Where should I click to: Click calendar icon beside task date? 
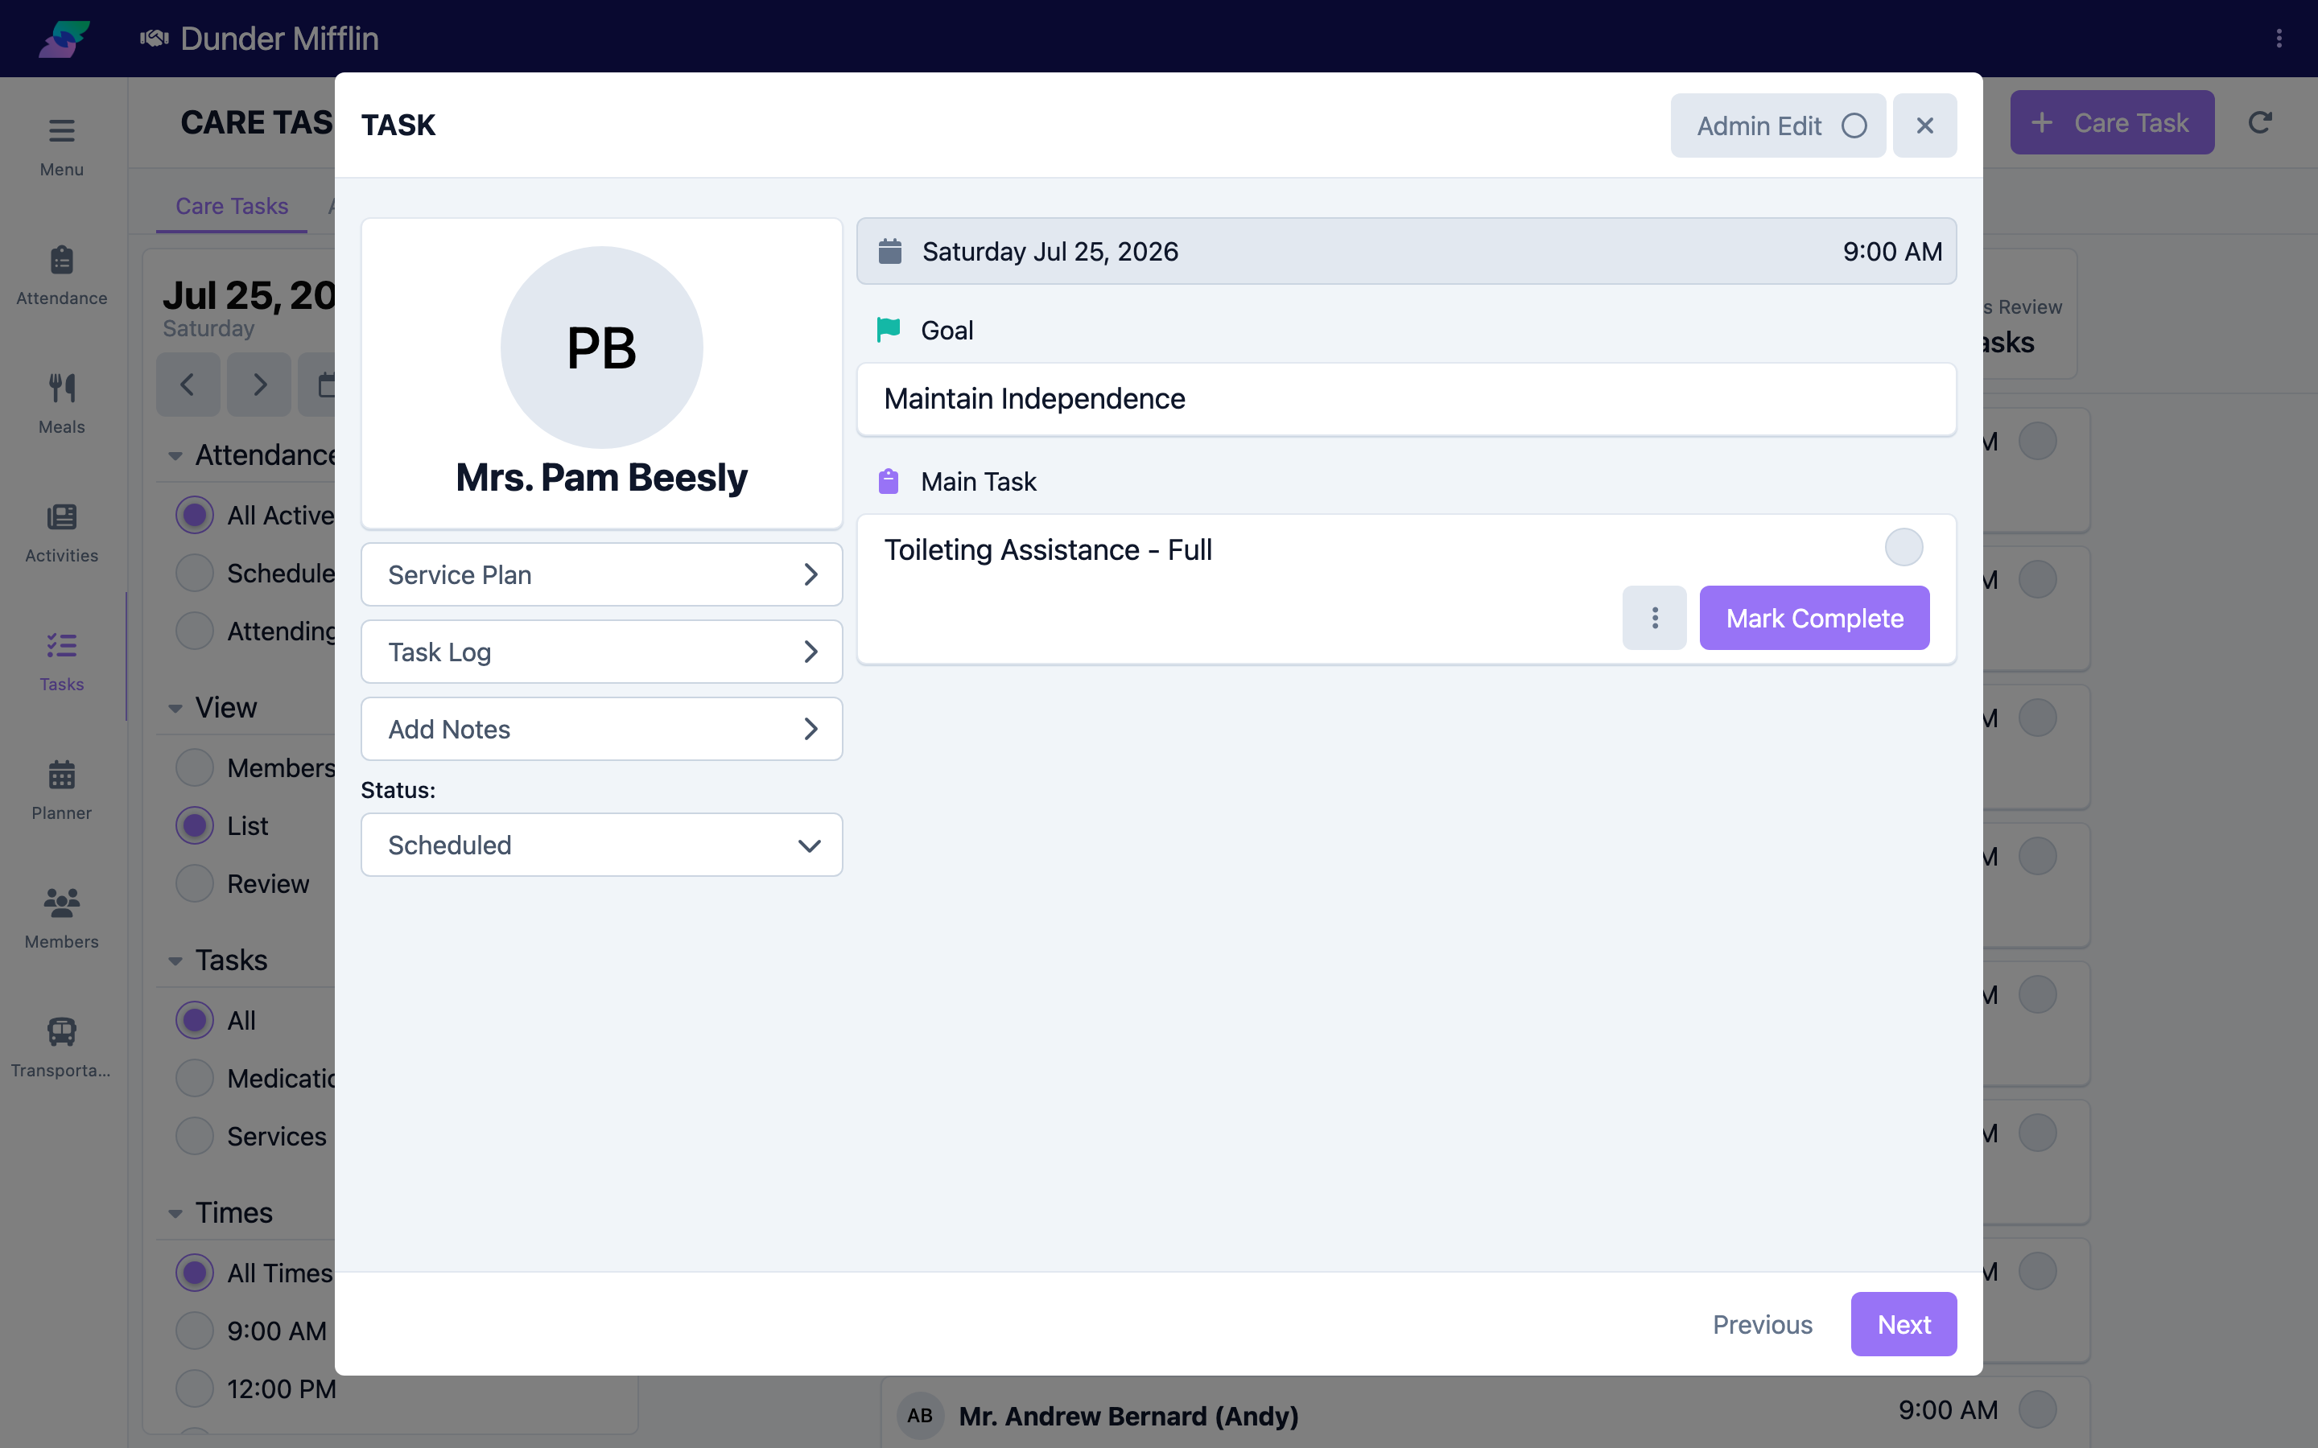tap(890, 251)
